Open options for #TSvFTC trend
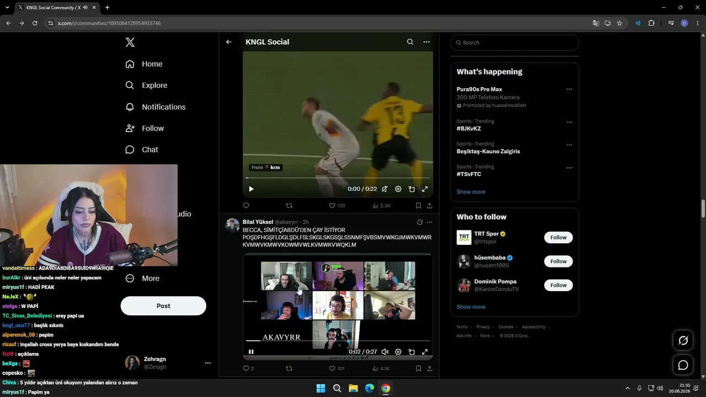Viewport: 706px width, 397px height. coord(569,168)
